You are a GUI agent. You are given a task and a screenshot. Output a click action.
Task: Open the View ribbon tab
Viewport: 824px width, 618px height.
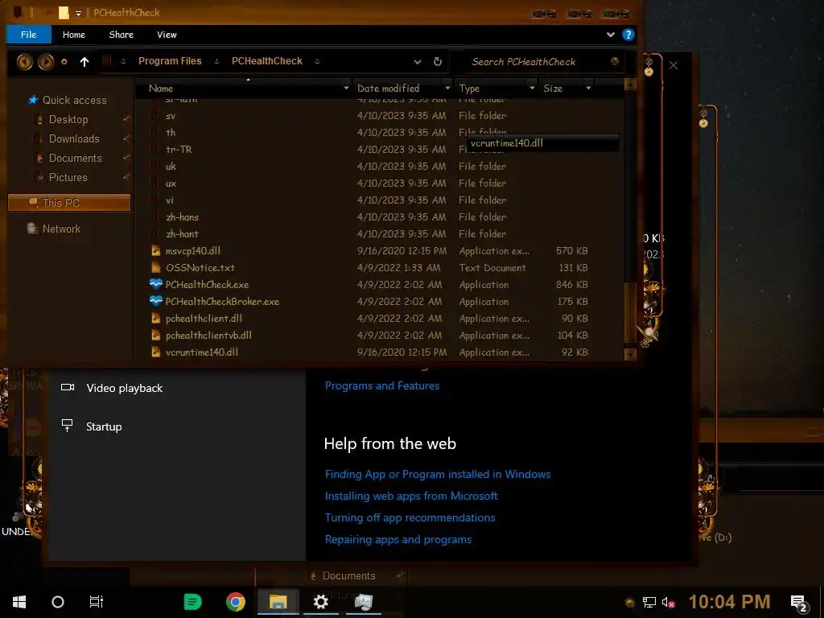(167, 35)
